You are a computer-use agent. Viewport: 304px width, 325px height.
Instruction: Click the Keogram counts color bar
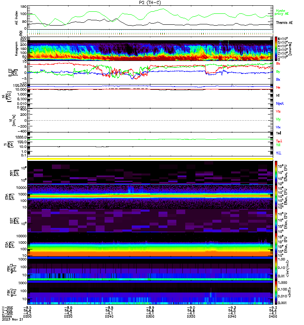(276, 49)
